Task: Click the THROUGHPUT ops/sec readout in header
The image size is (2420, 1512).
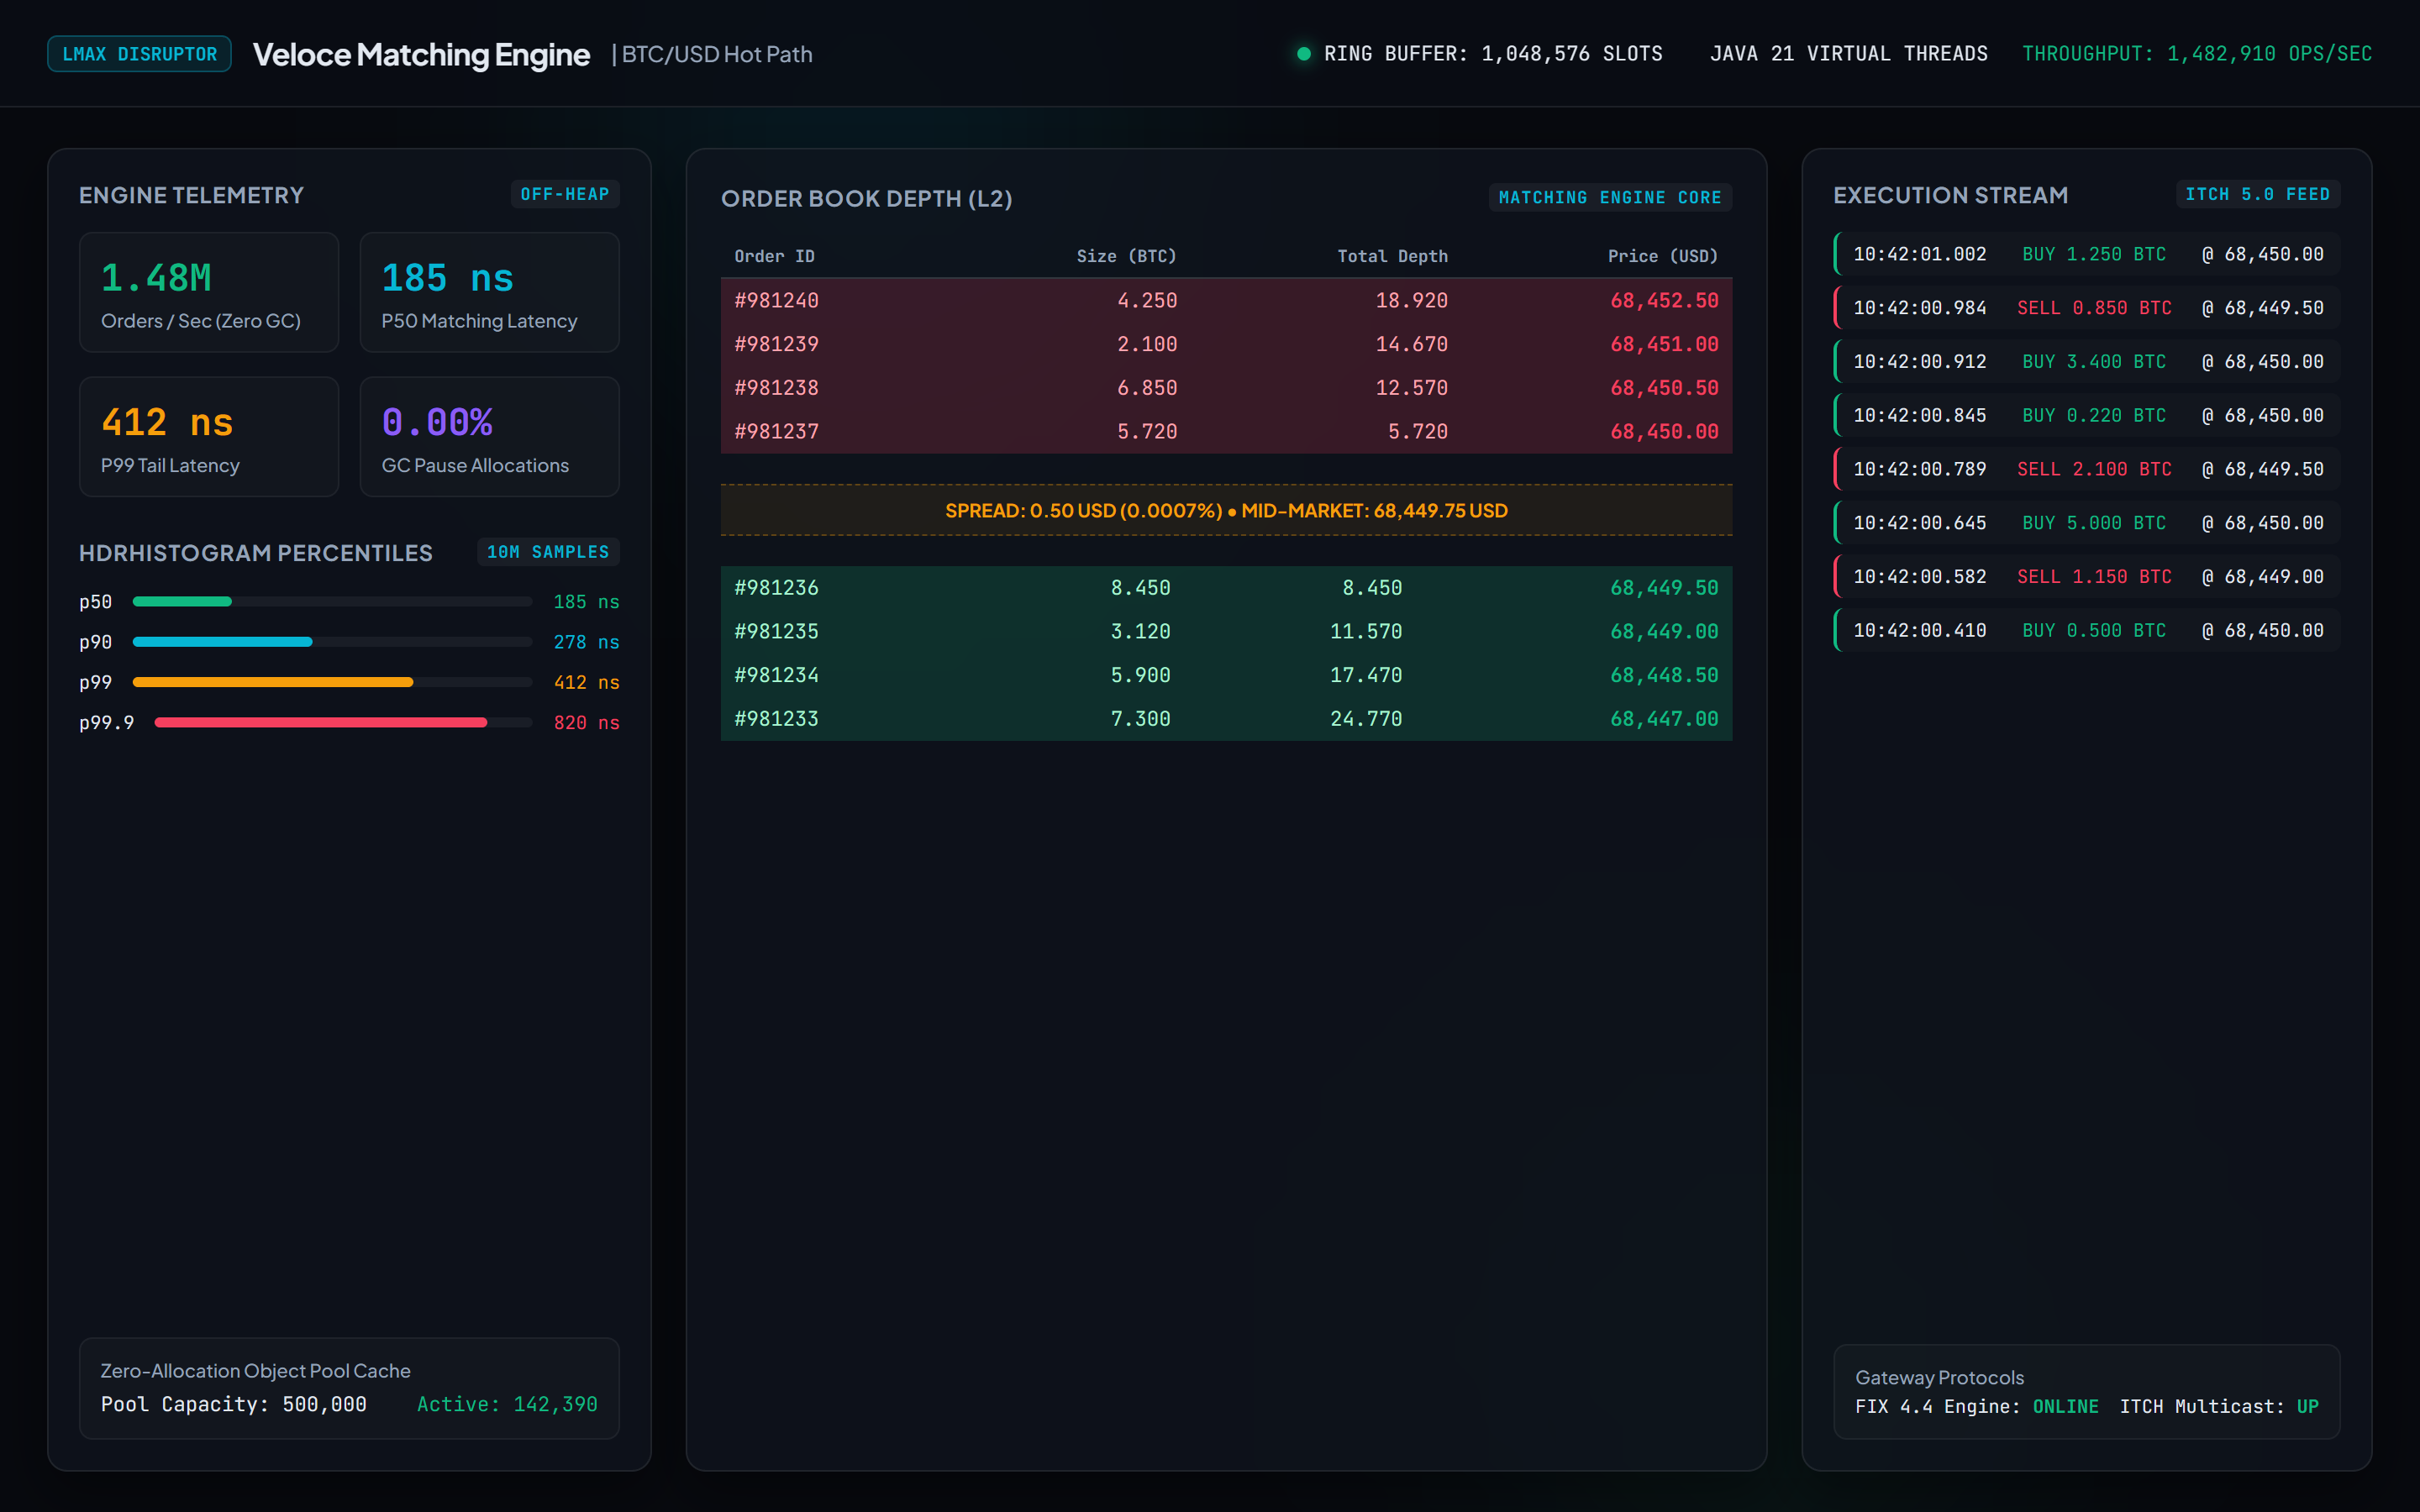Action: coord(2197,54)
